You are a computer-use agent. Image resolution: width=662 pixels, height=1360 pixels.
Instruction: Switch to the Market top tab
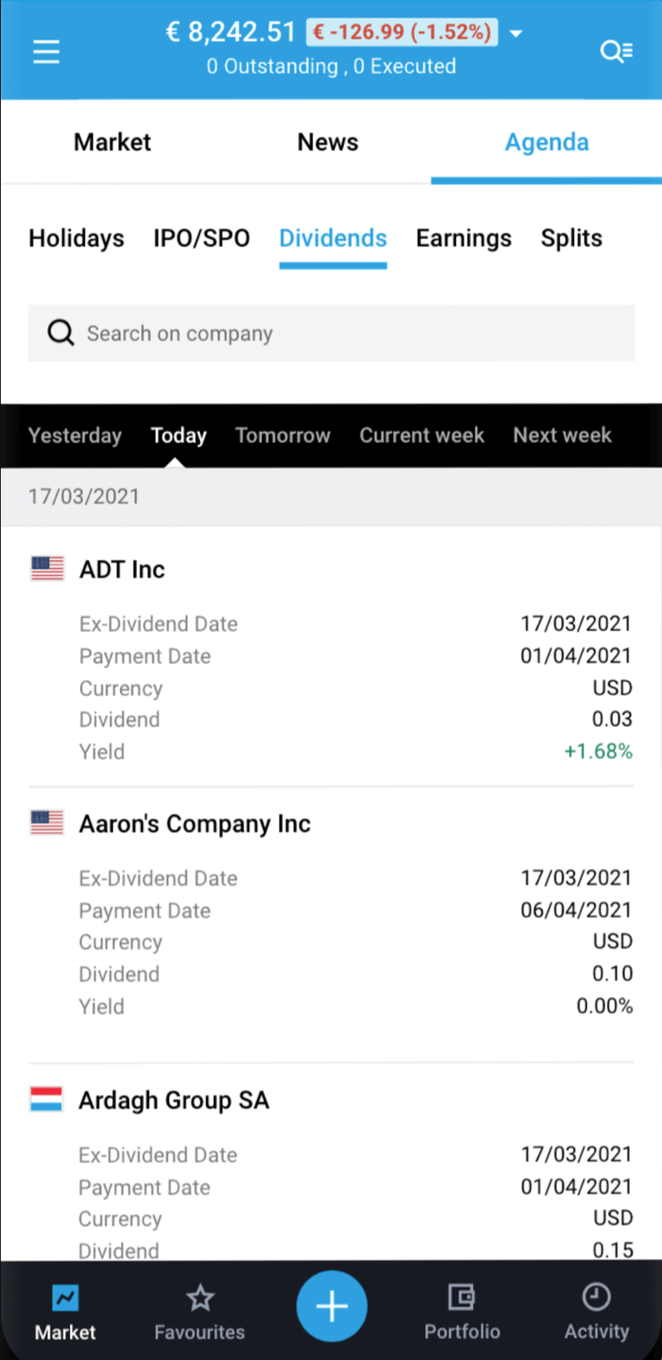point(112,142)
